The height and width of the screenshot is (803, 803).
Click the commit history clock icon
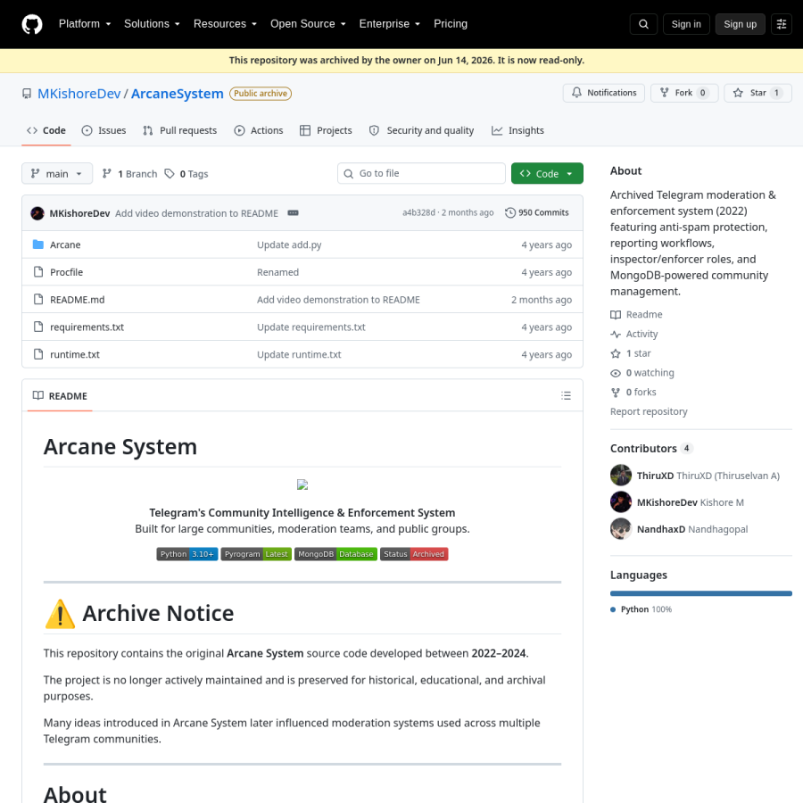pos(510,212)
